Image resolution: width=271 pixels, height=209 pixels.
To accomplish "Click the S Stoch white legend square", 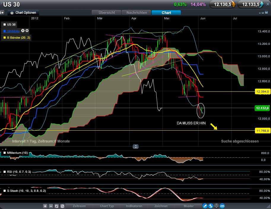I will click(x=5, y=191).
